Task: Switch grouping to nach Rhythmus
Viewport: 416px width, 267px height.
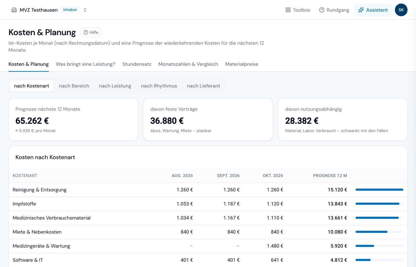Action: click(x=159, y=86)
